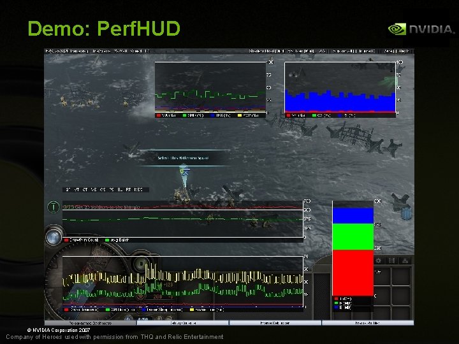
Task: Click the red legend swatch under the memory bar
Action: coord(337,299)
